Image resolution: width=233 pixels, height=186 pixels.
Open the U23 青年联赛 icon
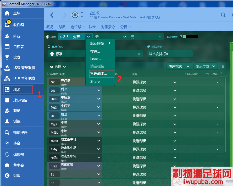(7, 68)
